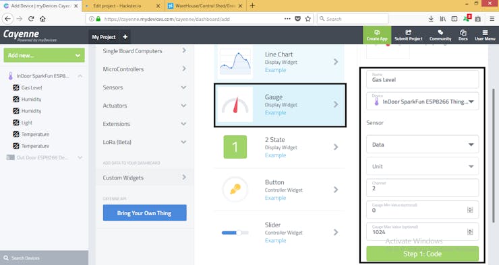Click the Cayenne logo

30,35
